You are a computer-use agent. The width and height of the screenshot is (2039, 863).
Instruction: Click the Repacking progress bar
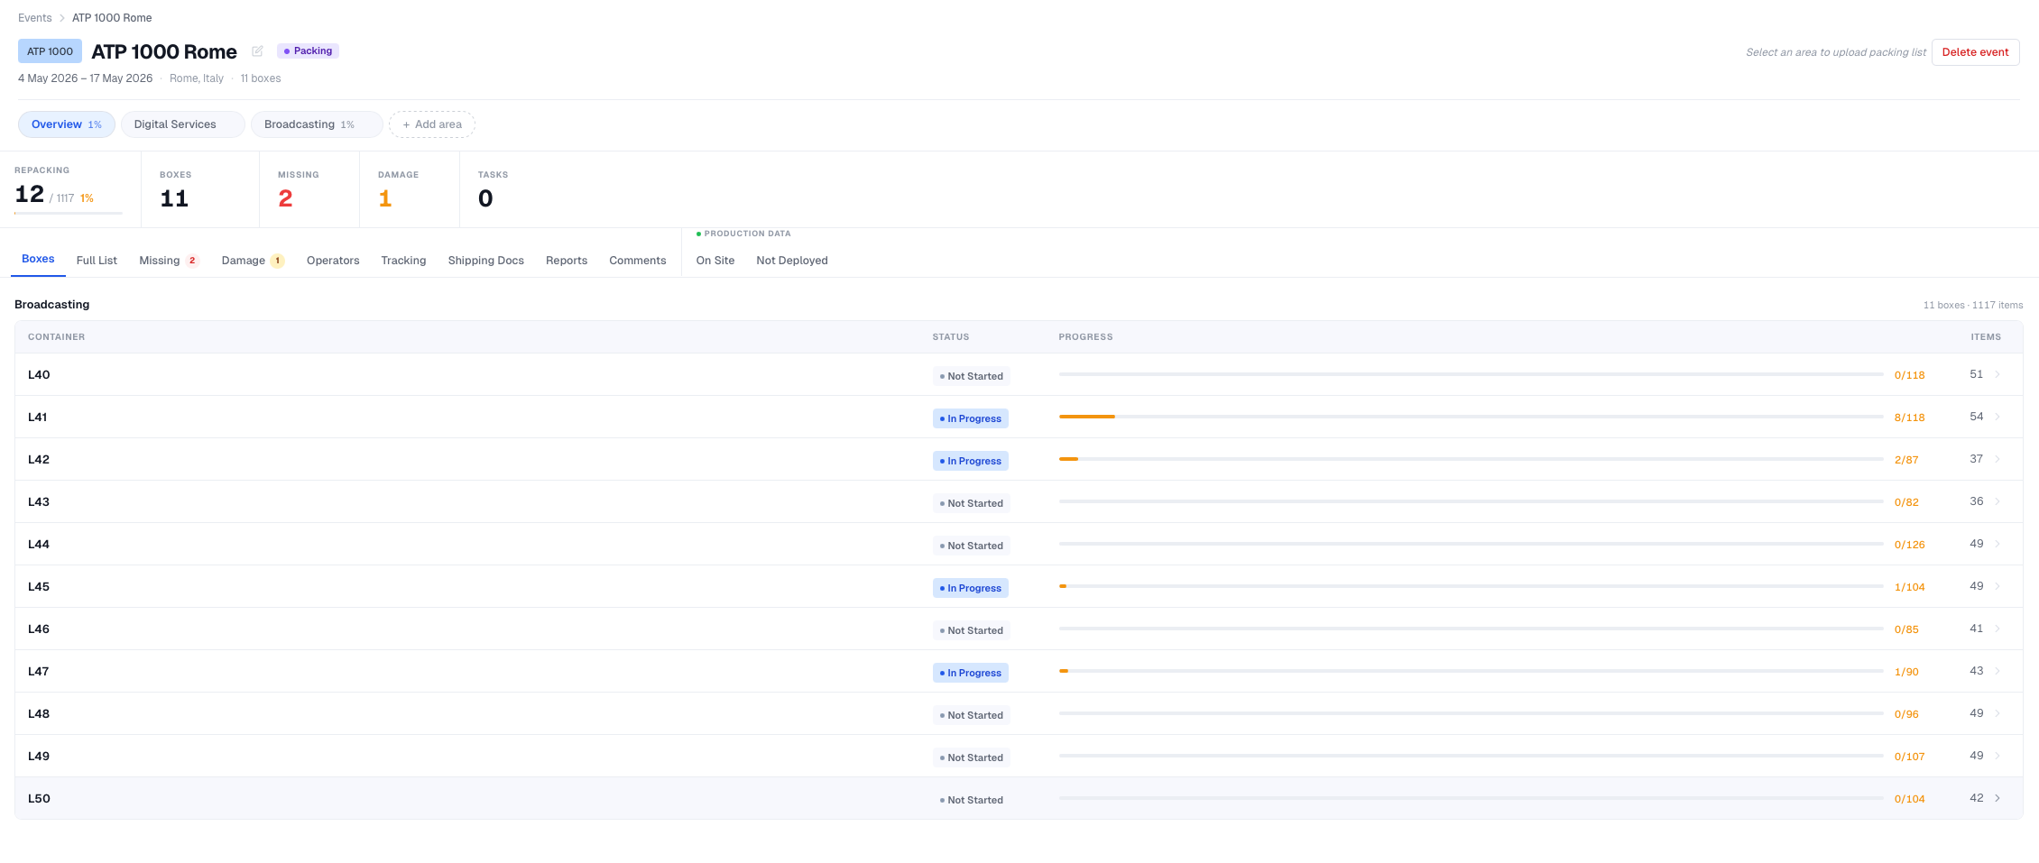tap(69, 213)
